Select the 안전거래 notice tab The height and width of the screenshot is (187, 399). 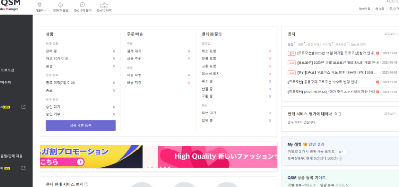(x=313, y=44)
